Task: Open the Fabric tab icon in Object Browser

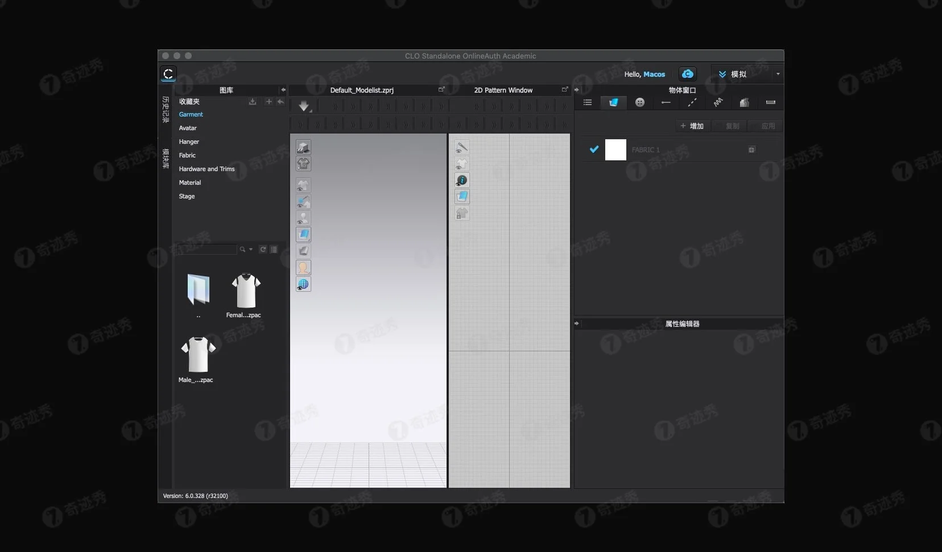Action: (613, 102)
